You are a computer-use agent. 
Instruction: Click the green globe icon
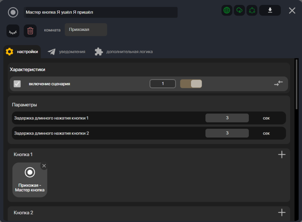coord(227,10)
